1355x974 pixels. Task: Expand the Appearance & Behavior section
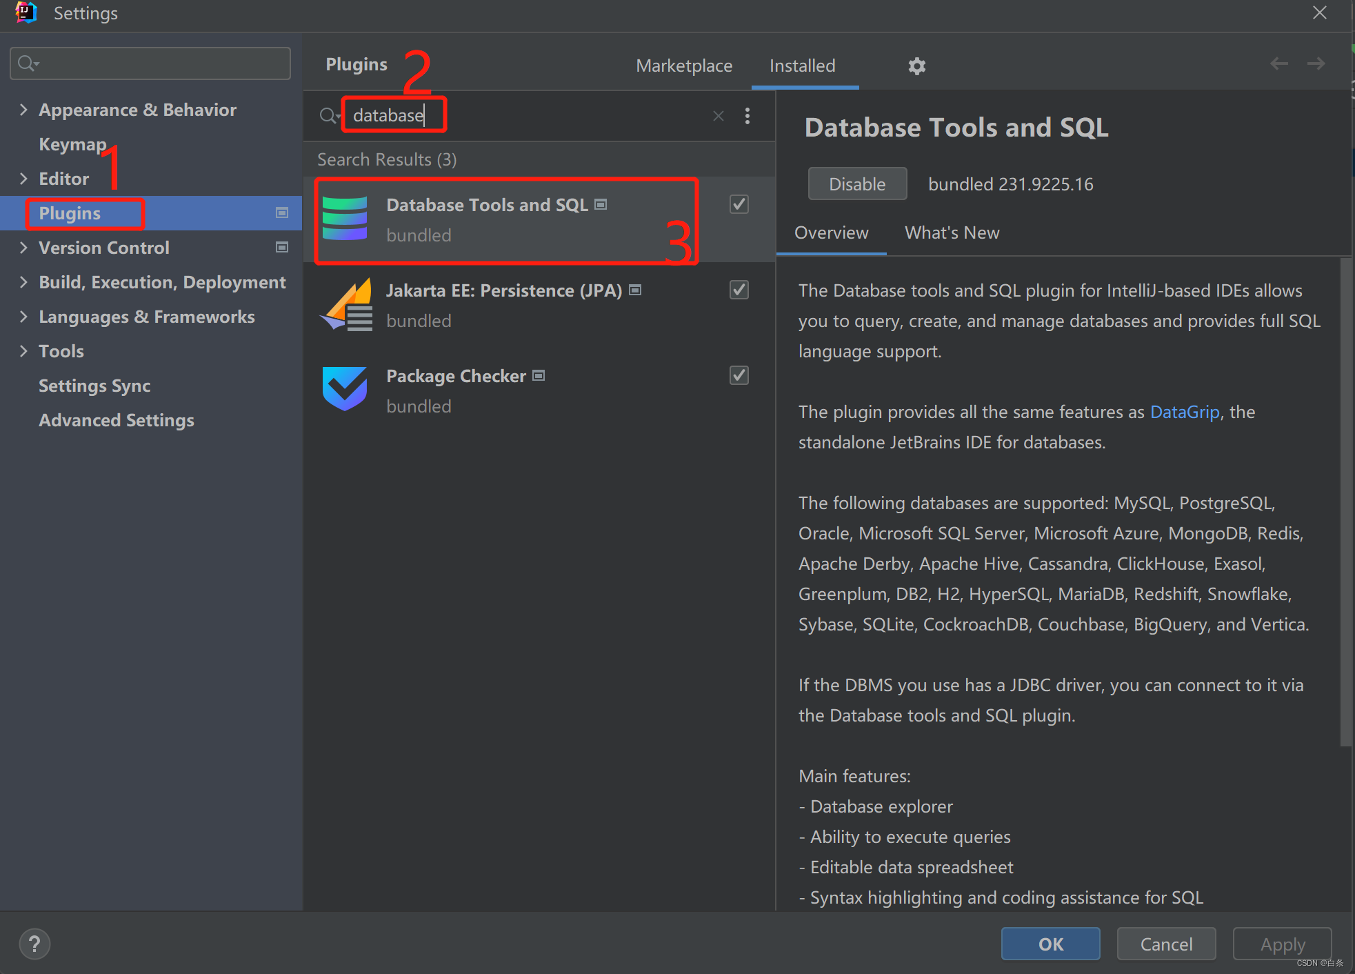(x=23, y=109)
